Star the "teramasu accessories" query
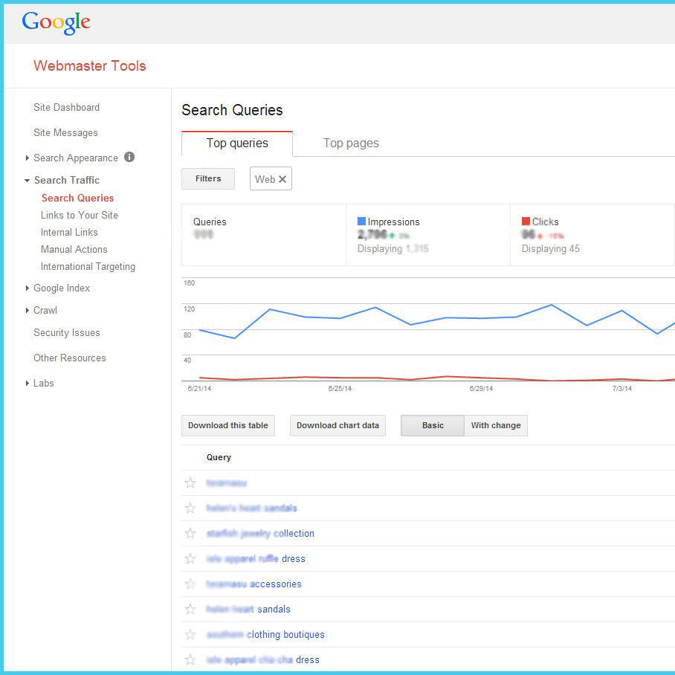 tap(191, 584)
